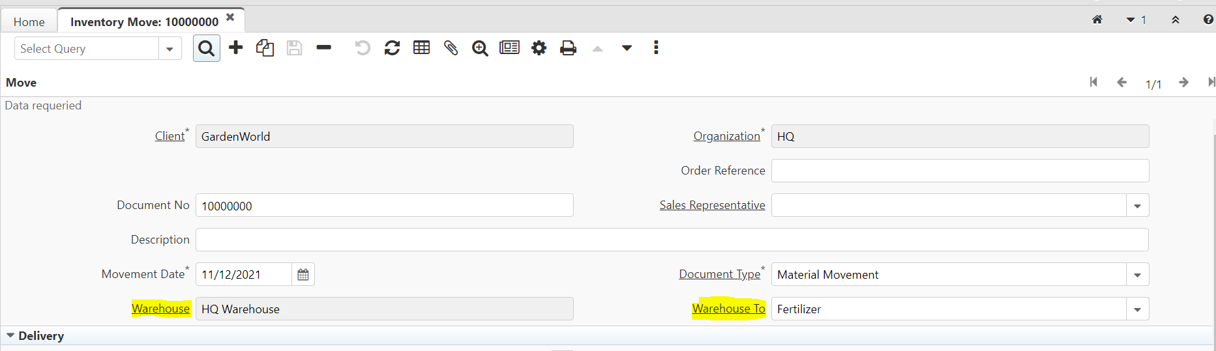Close the Inventory Move tab
The image size is (1216, 351).
pyautogui.click(x=230, y=18)
